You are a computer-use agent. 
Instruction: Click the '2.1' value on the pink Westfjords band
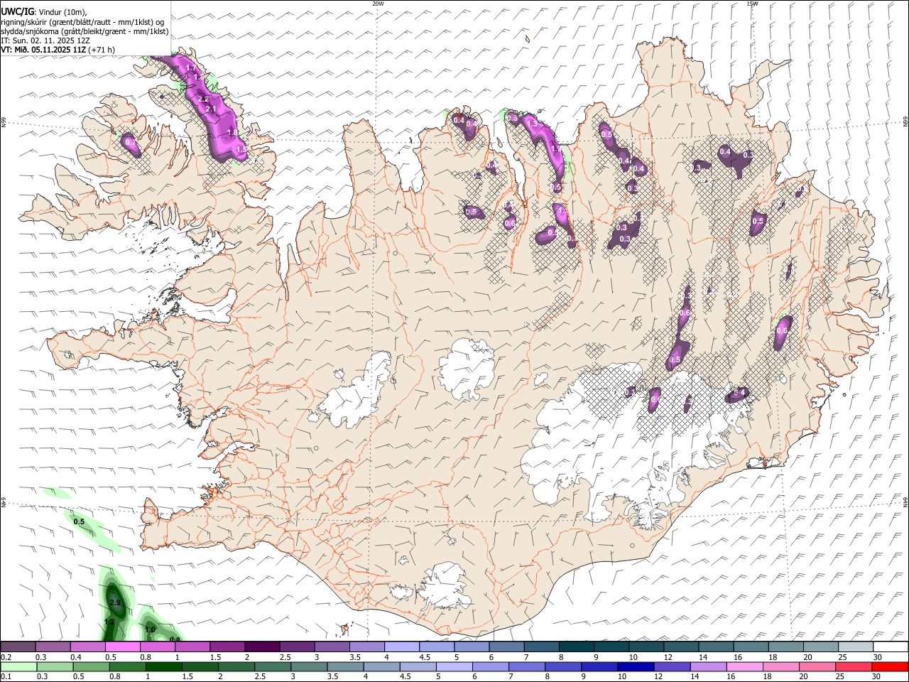pyautogui.click(x=210, y=109)
